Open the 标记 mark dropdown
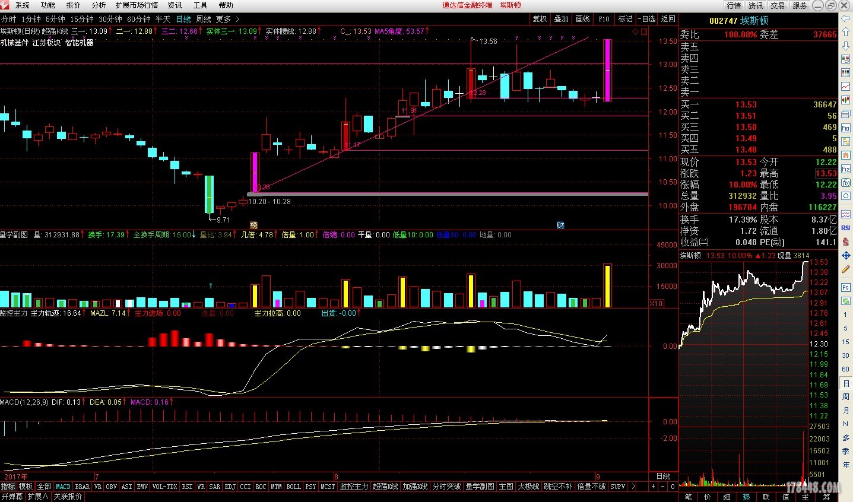 coord(625,19)
